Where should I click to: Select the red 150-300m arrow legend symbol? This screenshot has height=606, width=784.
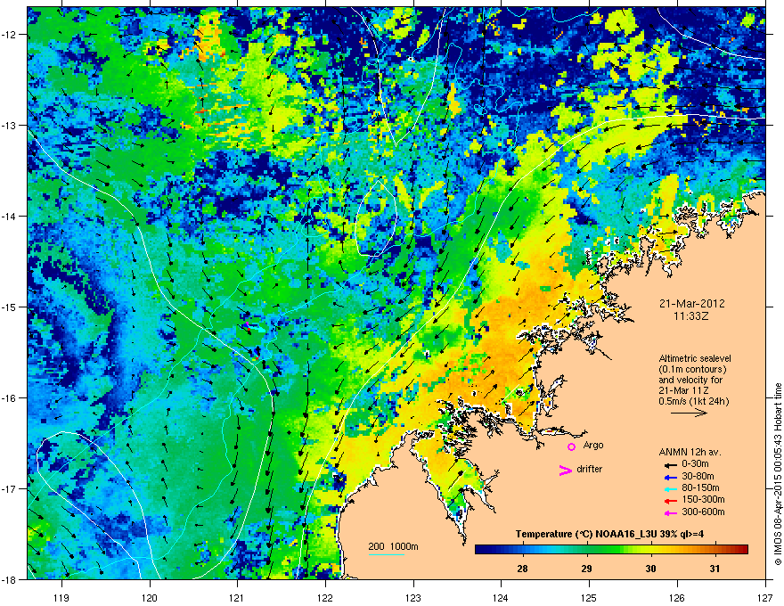coord(670,501)
